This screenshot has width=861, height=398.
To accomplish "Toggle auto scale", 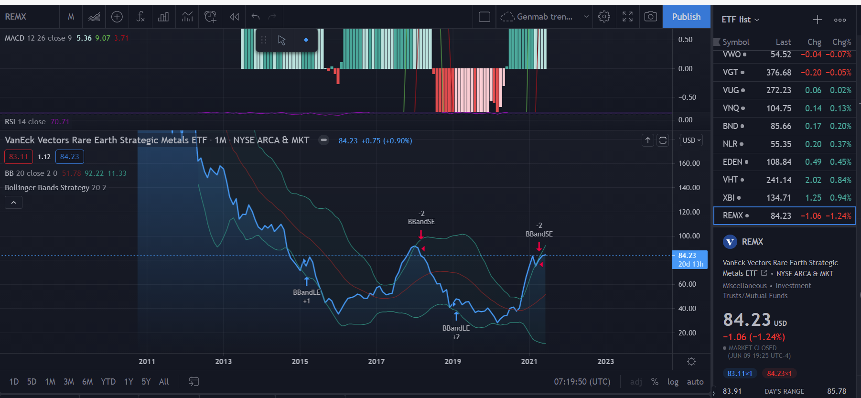I will [x=695, y=382].
